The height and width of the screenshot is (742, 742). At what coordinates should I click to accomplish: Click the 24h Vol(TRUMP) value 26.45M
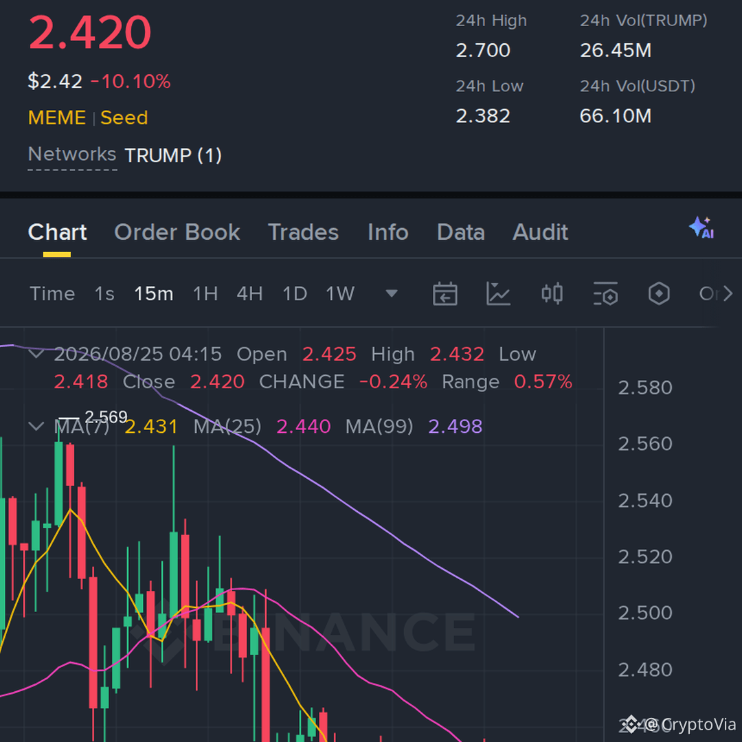point(616,51)
